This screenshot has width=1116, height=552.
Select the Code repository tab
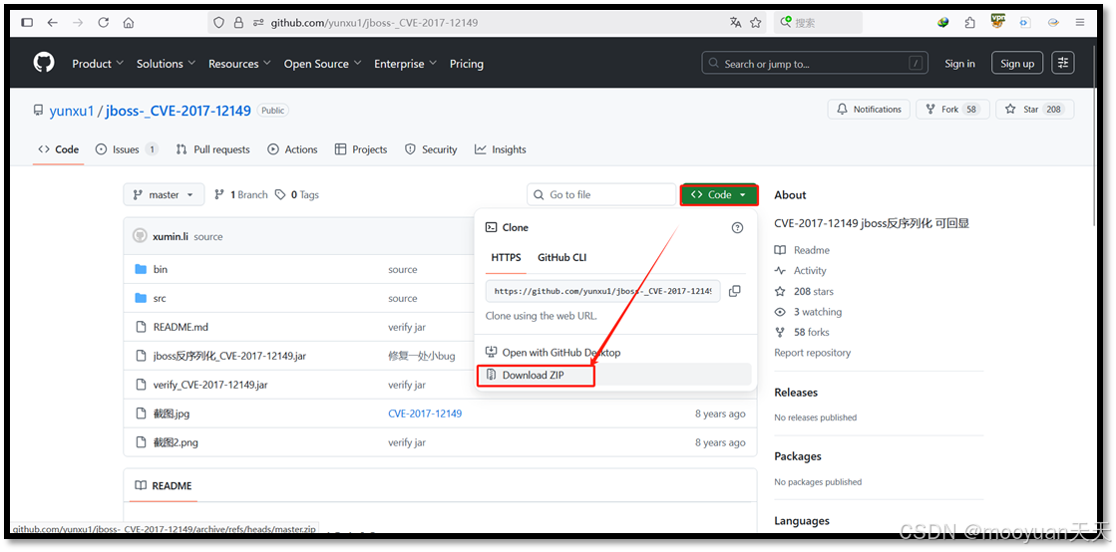click(59, 149)
